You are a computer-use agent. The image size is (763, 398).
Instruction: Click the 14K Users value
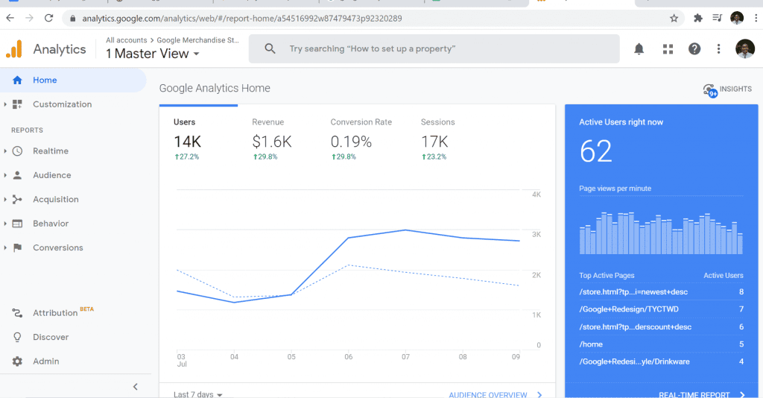187,142
